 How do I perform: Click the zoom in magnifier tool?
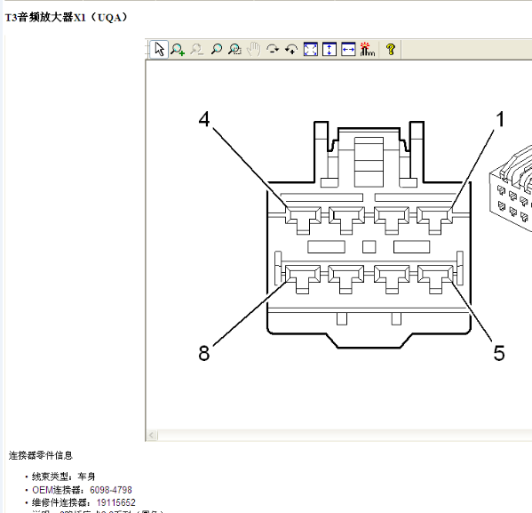click(178, 50)
